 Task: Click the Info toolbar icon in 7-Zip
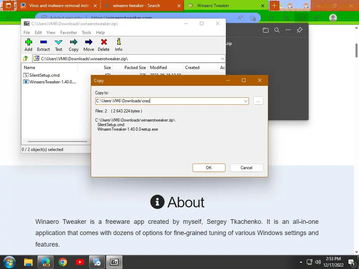click(x=118, y=45)
